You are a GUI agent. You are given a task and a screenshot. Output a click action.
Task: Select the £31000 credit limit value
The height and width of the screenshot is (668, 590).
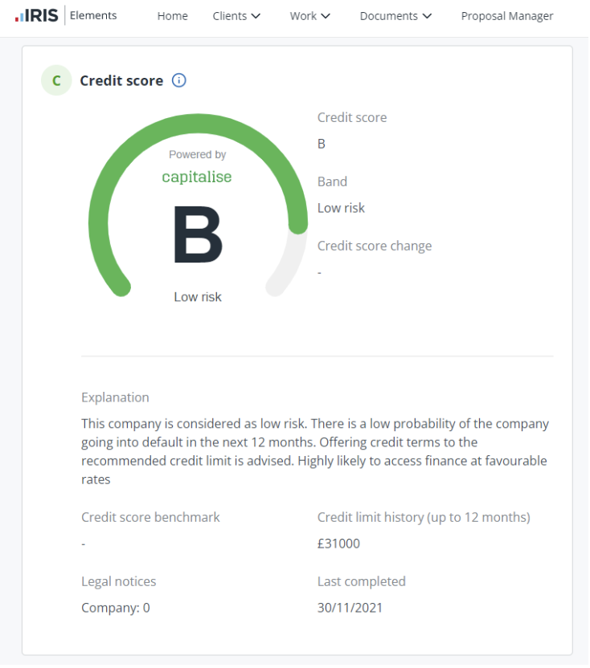click(339, 544)
